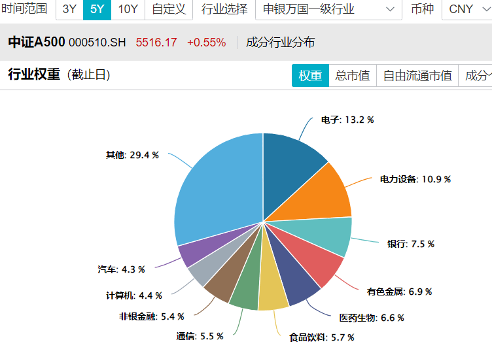Click the 医药生物: 6.6 % label
Screen dimensions: 492x353
coord(371,318)
